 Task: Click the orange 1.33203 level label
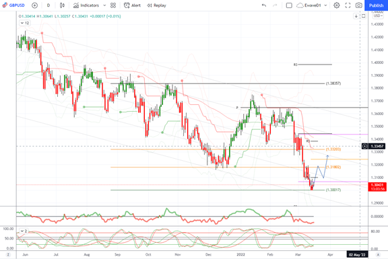point(333,149)
